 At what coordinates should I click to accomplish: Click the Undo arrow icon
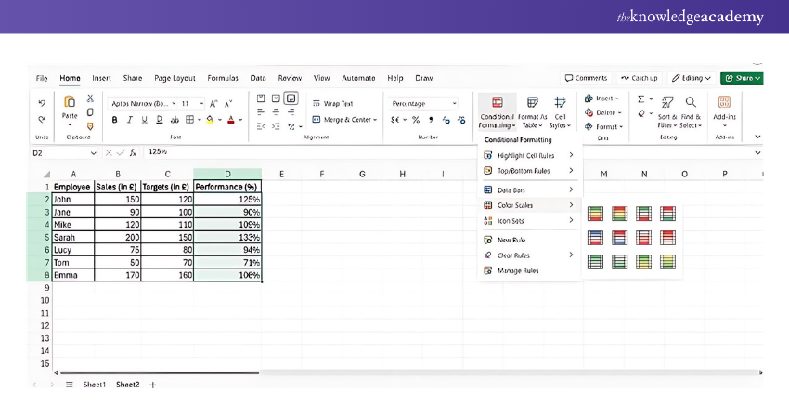42,102
